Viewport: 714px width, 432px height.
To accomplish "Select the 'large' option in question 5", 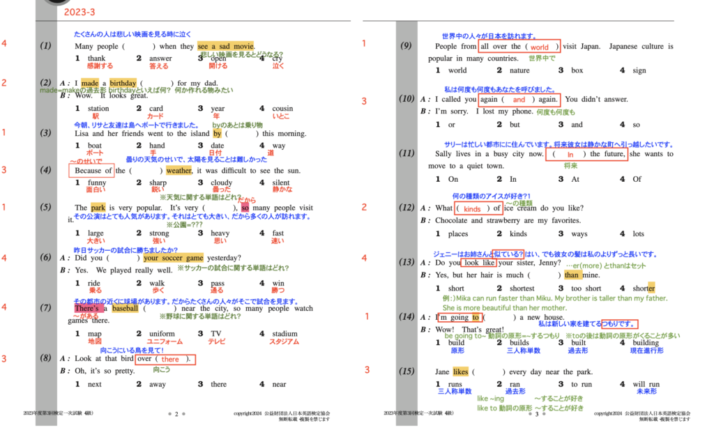I will point(96,233).
